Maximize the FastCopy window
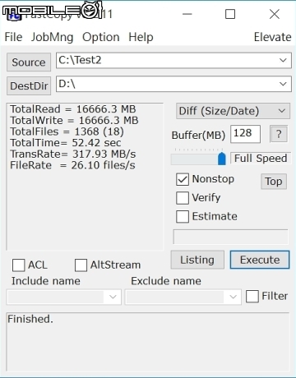 (230, 14)
